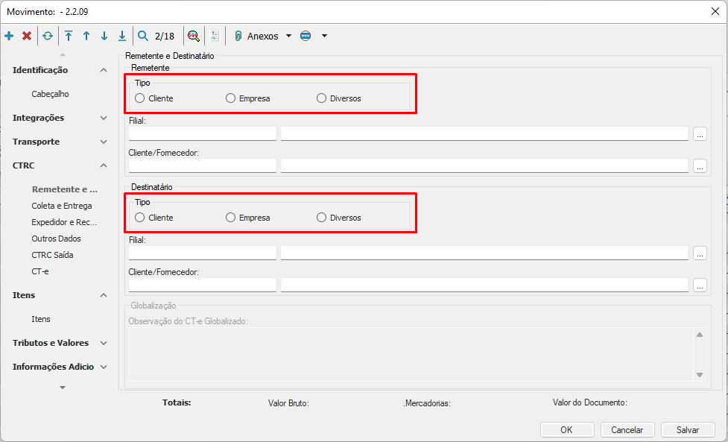Click the Salvar button

687,429
